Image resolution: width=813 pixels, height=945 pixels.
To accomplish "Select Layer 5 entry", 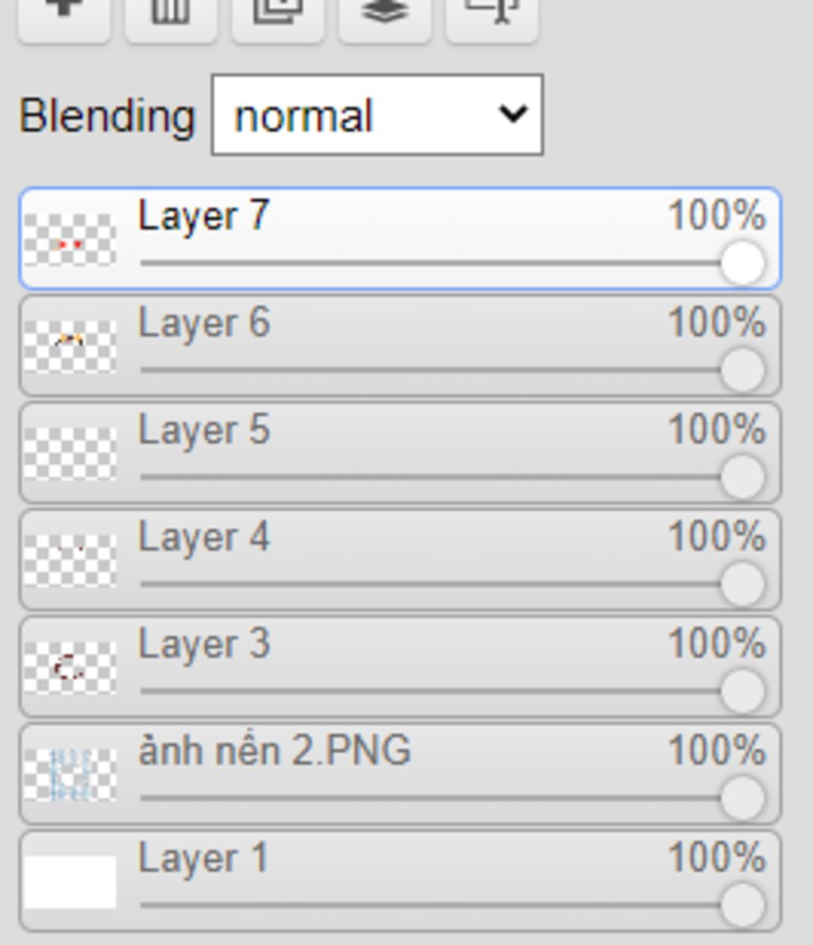I will [400, 453].
